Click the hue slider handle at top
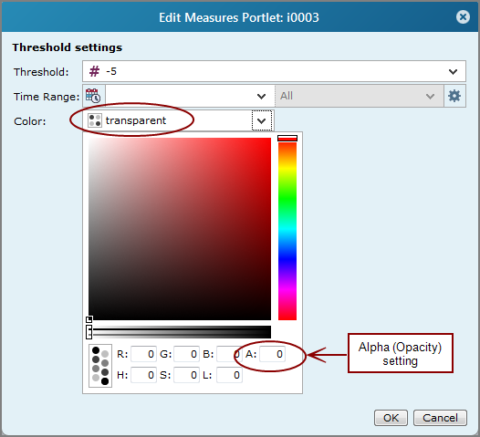 287,139
